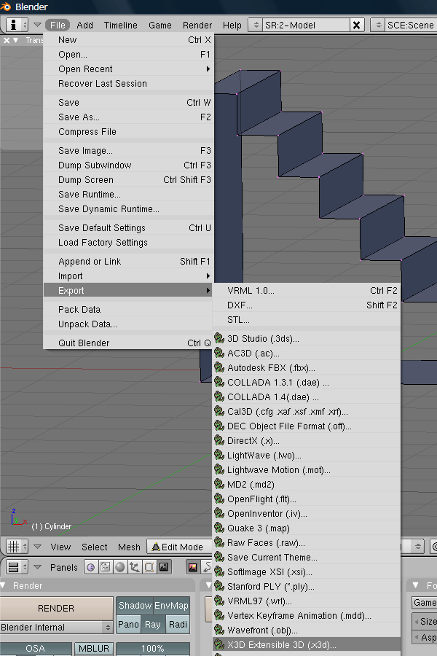Choose 3D Studio (.3ds) export
The width and height of the screenshot is (437, 656).
click(307, 338)
